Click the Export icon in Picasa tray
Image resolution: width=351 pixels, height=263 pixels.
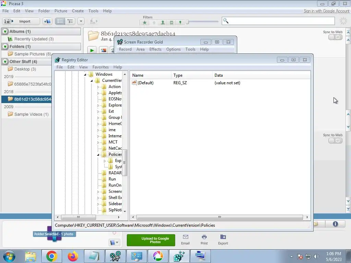pyautogui.click(x=223, y=240)
